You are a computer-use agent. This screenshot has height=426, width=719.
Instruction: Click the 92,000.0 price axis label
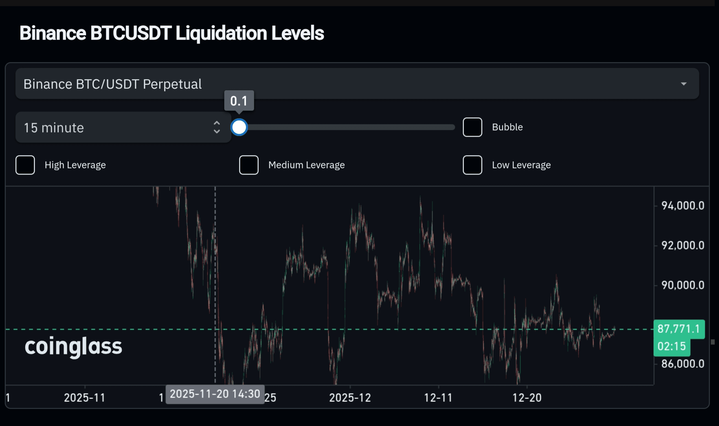pos(682,245)
